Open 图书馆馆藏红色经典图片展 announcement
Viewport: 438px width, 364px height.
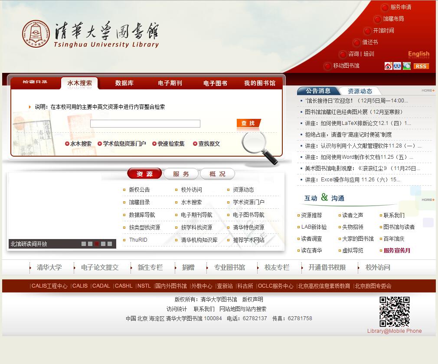(x=353, y=112)
